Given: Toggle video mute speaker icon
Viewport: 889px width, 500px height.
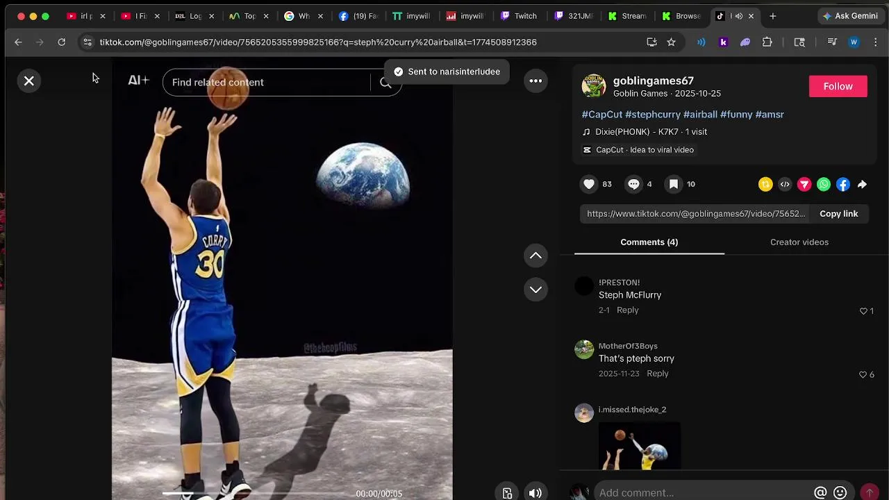Looking at the screenshot, I should click(x=535, y=493).
